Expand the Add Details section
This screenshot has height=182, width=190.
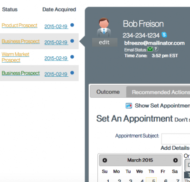tap(175, 148)
